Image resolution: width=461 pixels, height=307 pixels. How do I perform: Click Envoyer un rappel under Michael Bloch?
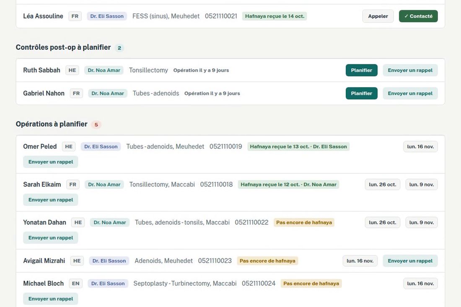coord(51,299)
